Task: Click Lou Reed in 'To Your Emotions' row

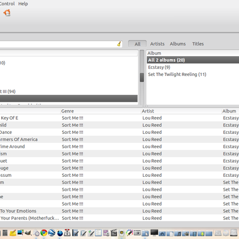Action: coord(152,211)
